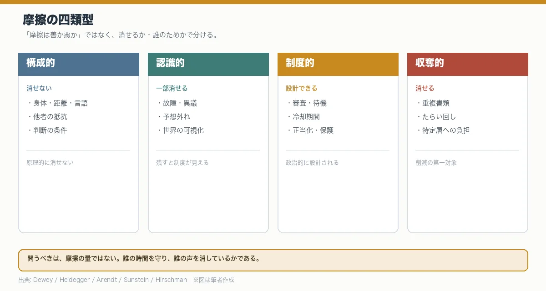The image size is (546, 291).
Task: Click the note ※図は筆者作成
Action: point(213,280)
